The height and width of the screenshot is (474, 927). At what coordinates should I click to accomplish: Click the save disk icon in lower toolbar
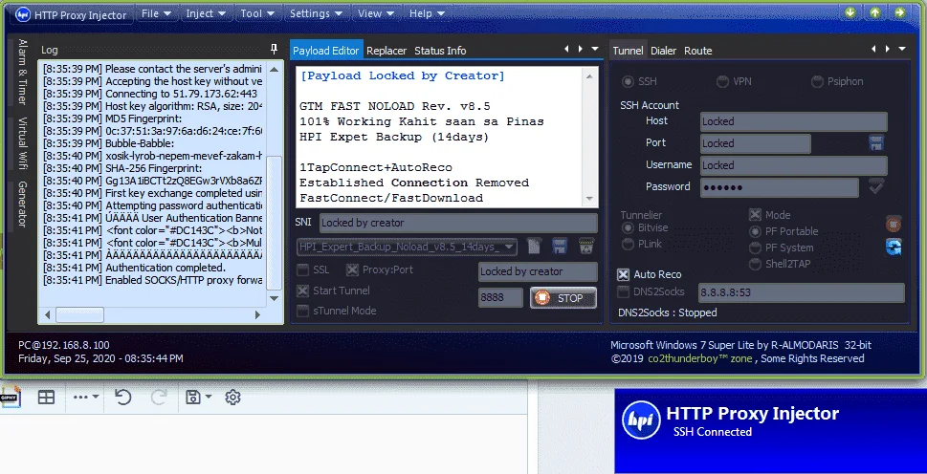coord(192,398)
